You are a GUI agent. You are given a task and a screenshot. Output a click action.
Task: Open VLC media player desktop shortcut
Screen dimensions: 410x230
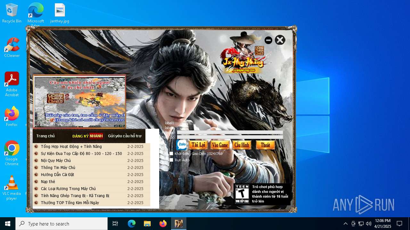coord(12,188)
